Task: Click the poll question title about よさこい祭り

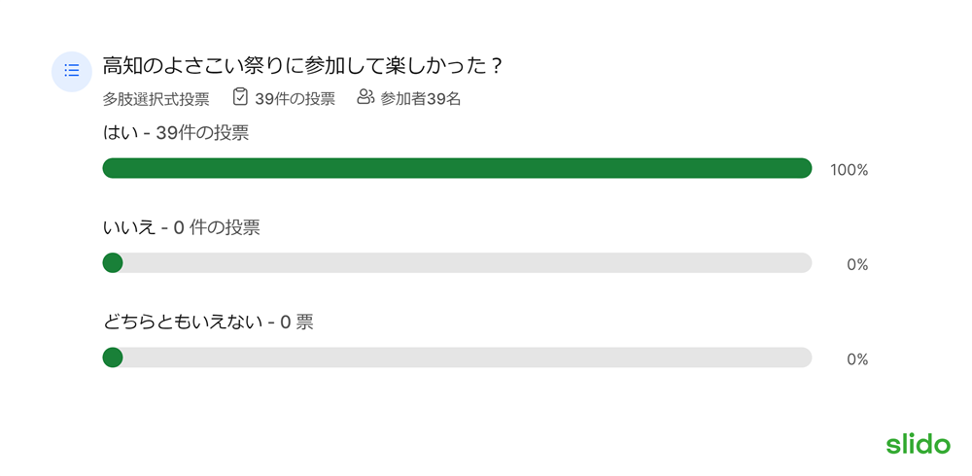Action: (302, 66)
